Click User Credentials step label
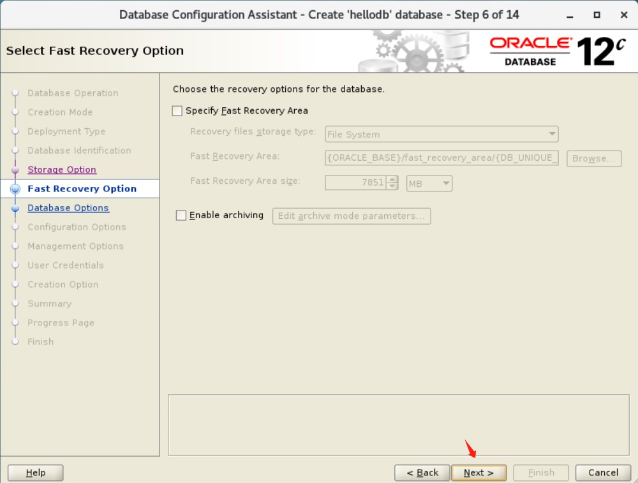Viewport: 638px width, 483px height. [x=66, y=265]
